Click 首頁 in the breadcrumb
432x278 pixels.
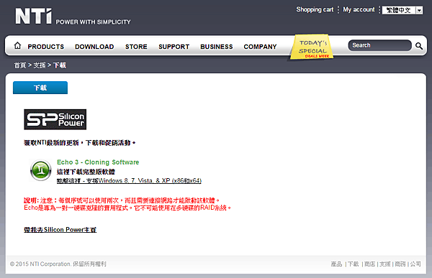click(x=20, y=65)
